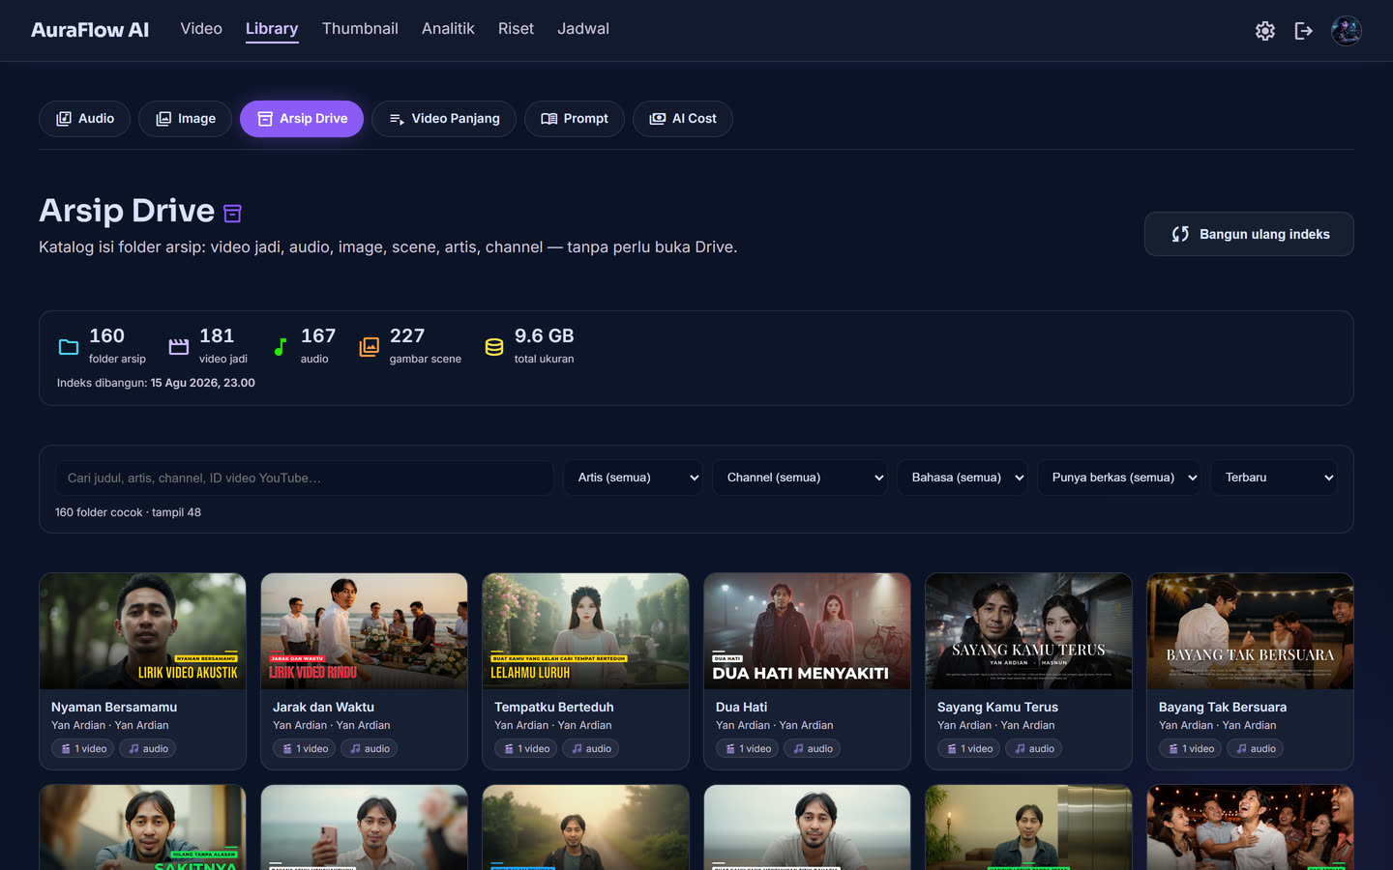Click the audio badge on Jarak dan Waktu
The width and height of the screenshot is (1393, 870).
pos(369,748)
